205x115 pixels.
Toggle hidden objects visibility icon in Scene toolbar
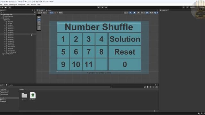(x=147, y=13)
